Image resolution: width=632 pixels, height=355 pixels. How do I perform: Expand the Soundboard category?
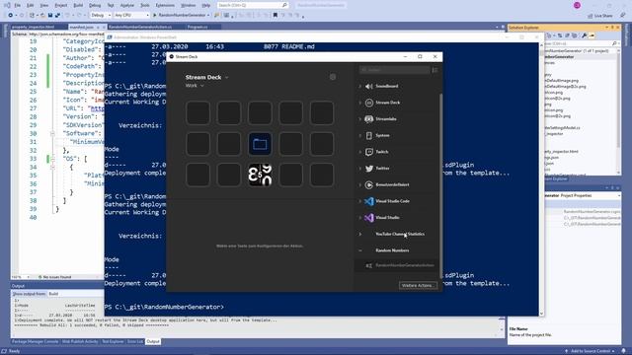[x=359, y=86]
